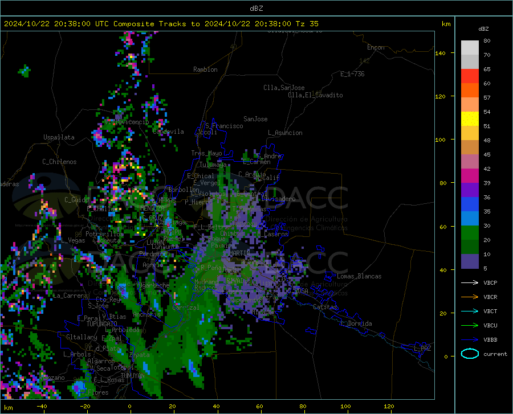Click the cyan VBCT arrow icon

pyautogui.click(x=470, y=311)
